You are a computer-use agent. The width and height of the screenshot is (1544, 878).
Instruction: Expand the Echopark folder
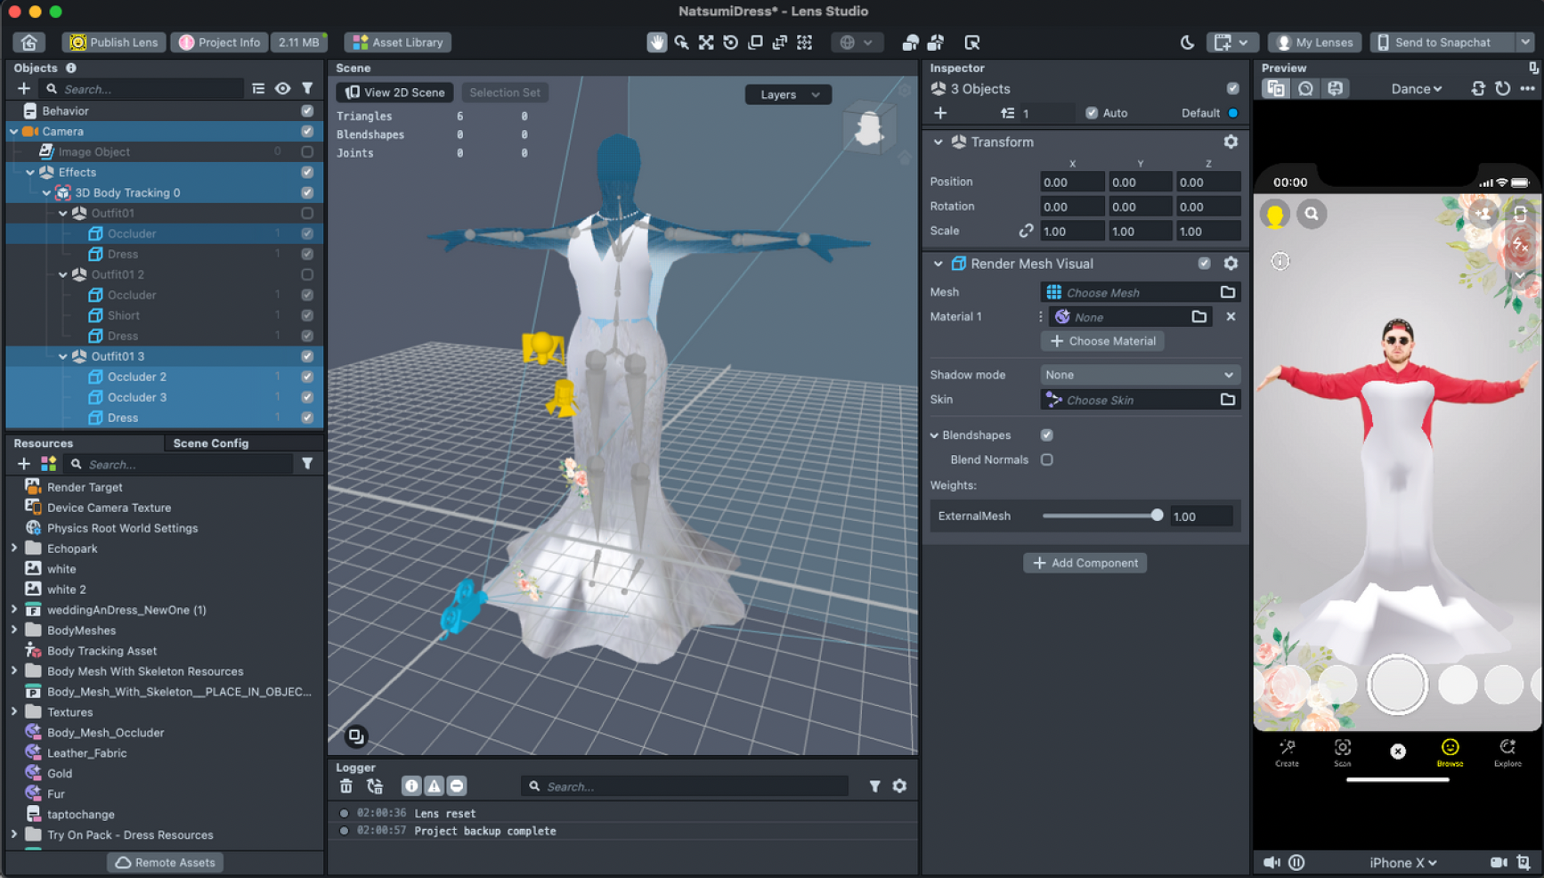pos(14,549)
